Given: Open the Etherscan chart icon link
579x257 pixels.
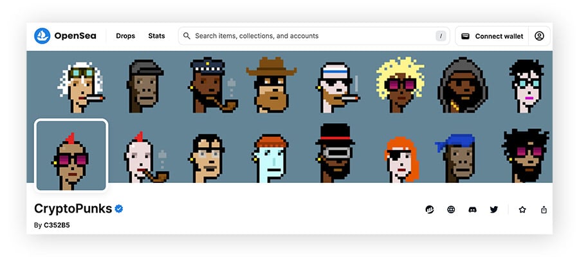Looking at the screenshot, I should (x=430, y=210).
